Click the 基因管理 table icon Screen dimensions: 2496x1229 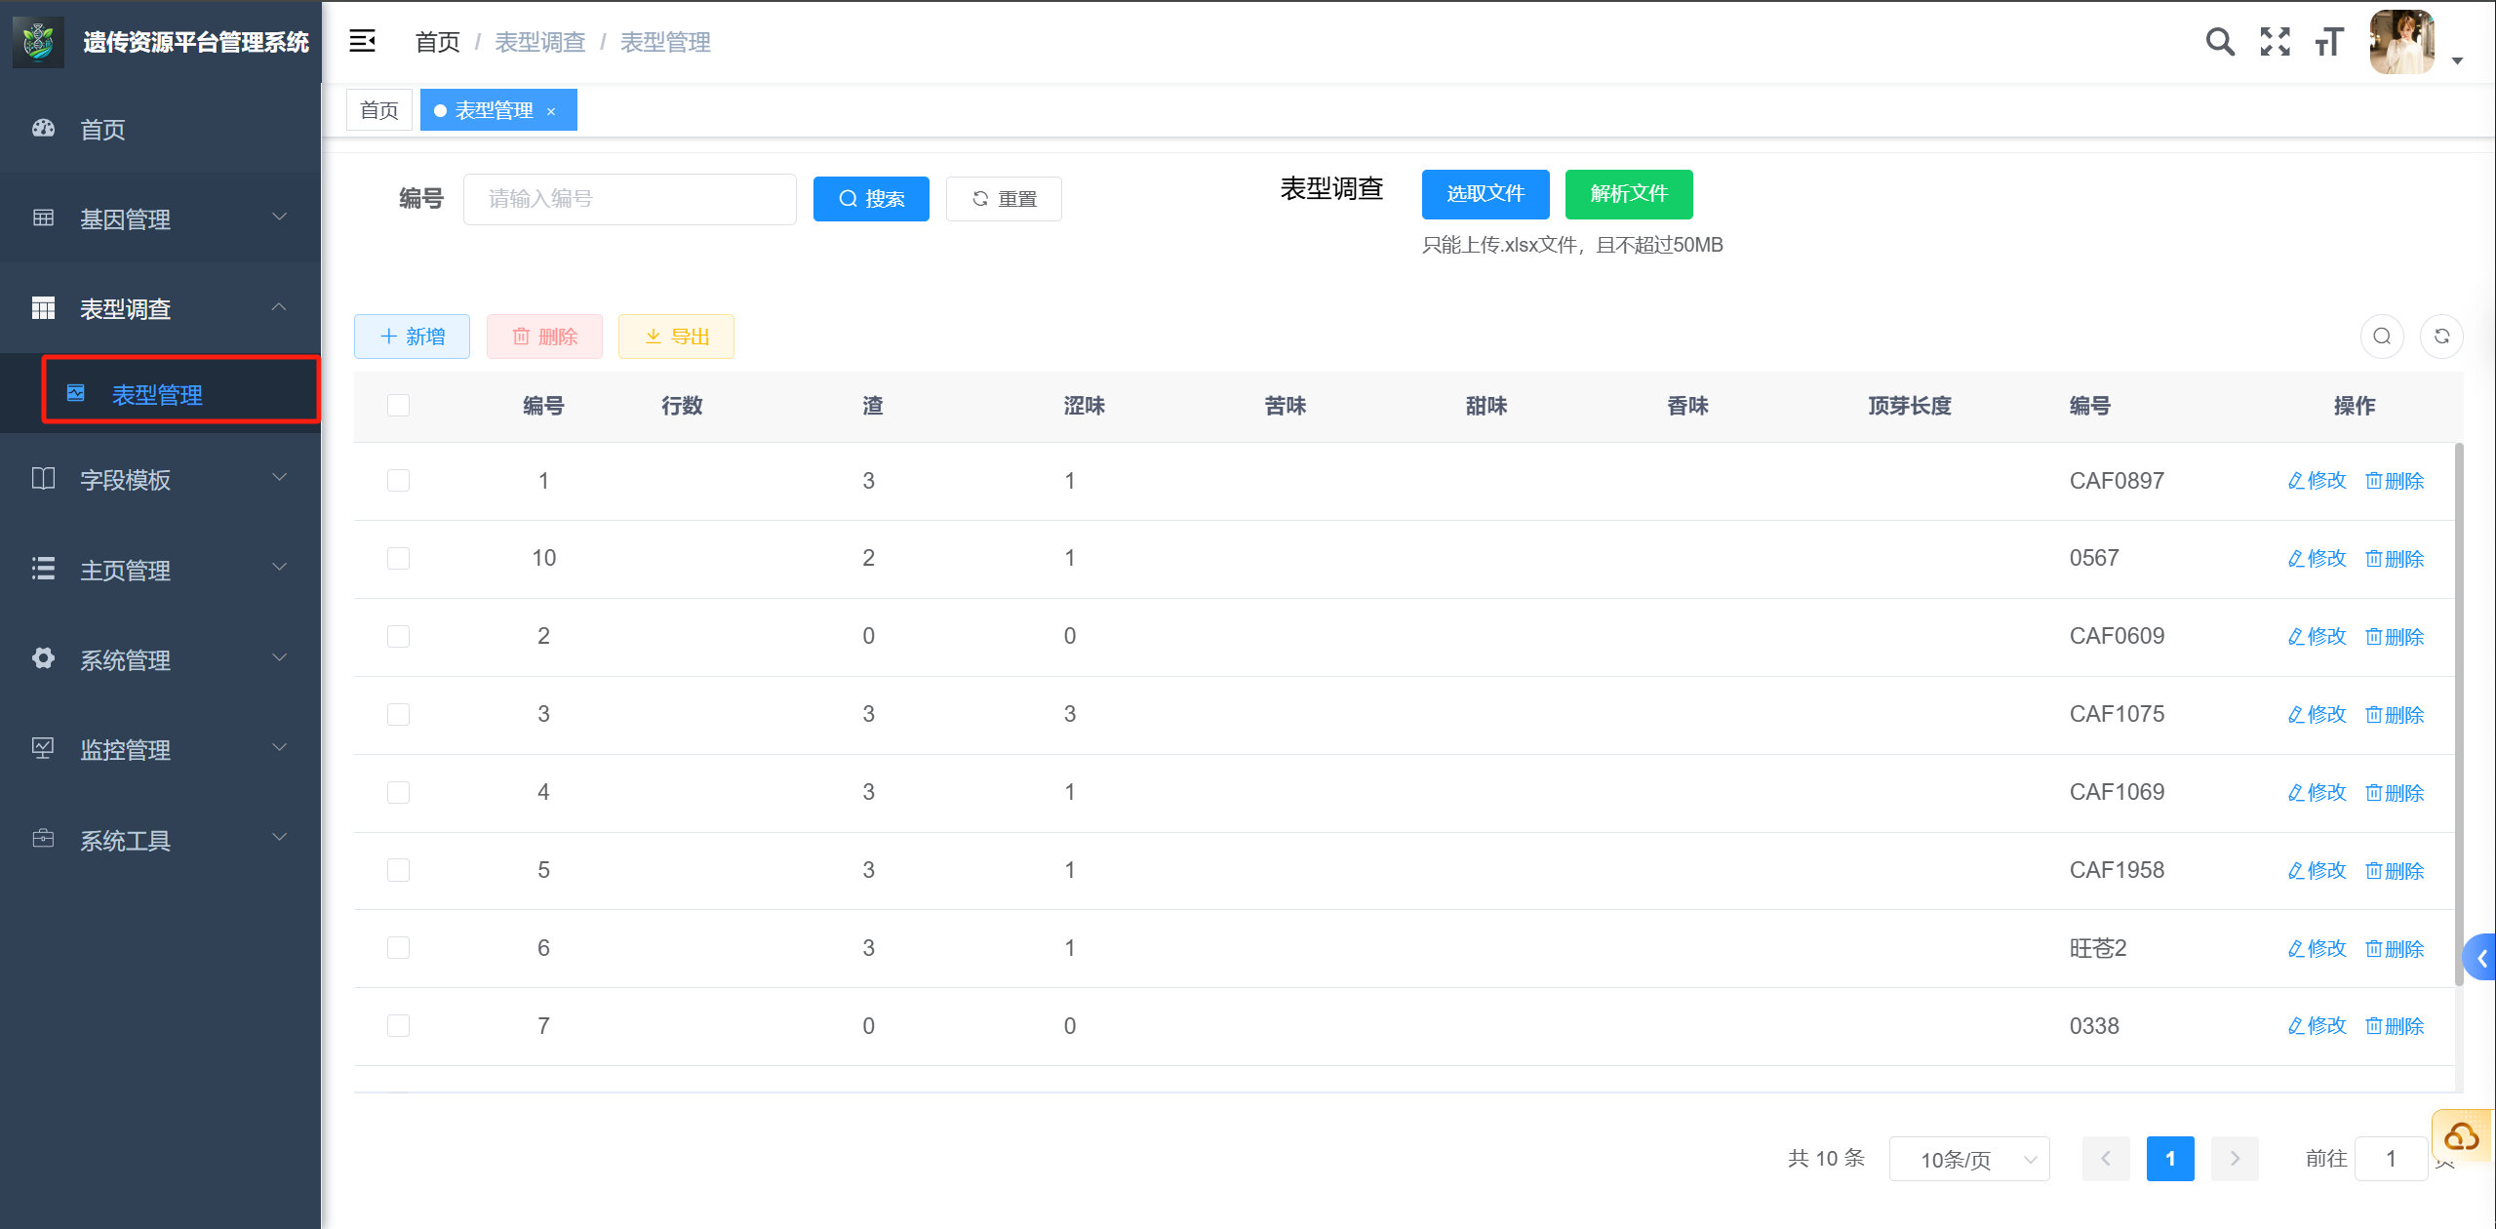43,218
